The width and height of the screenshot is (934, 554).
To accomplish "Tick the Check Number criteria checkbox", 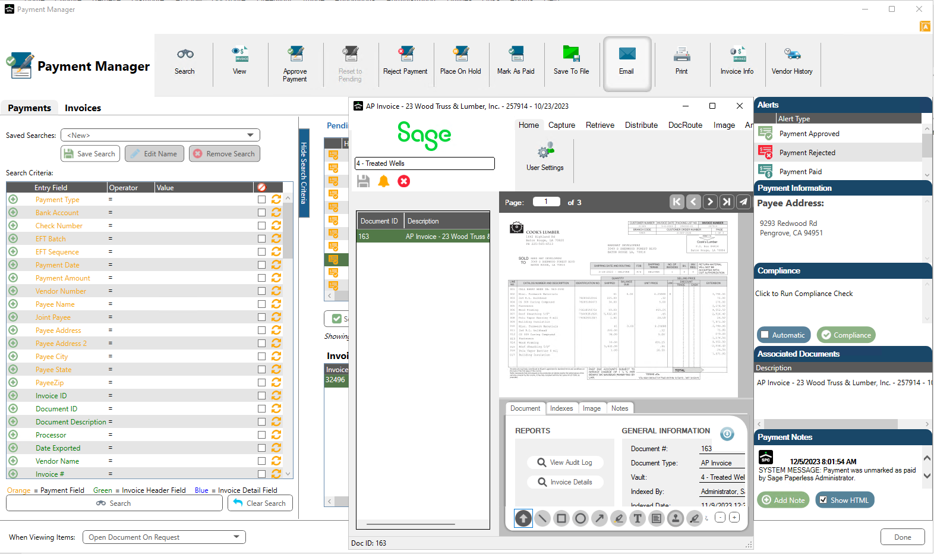I will pos(261,226).
